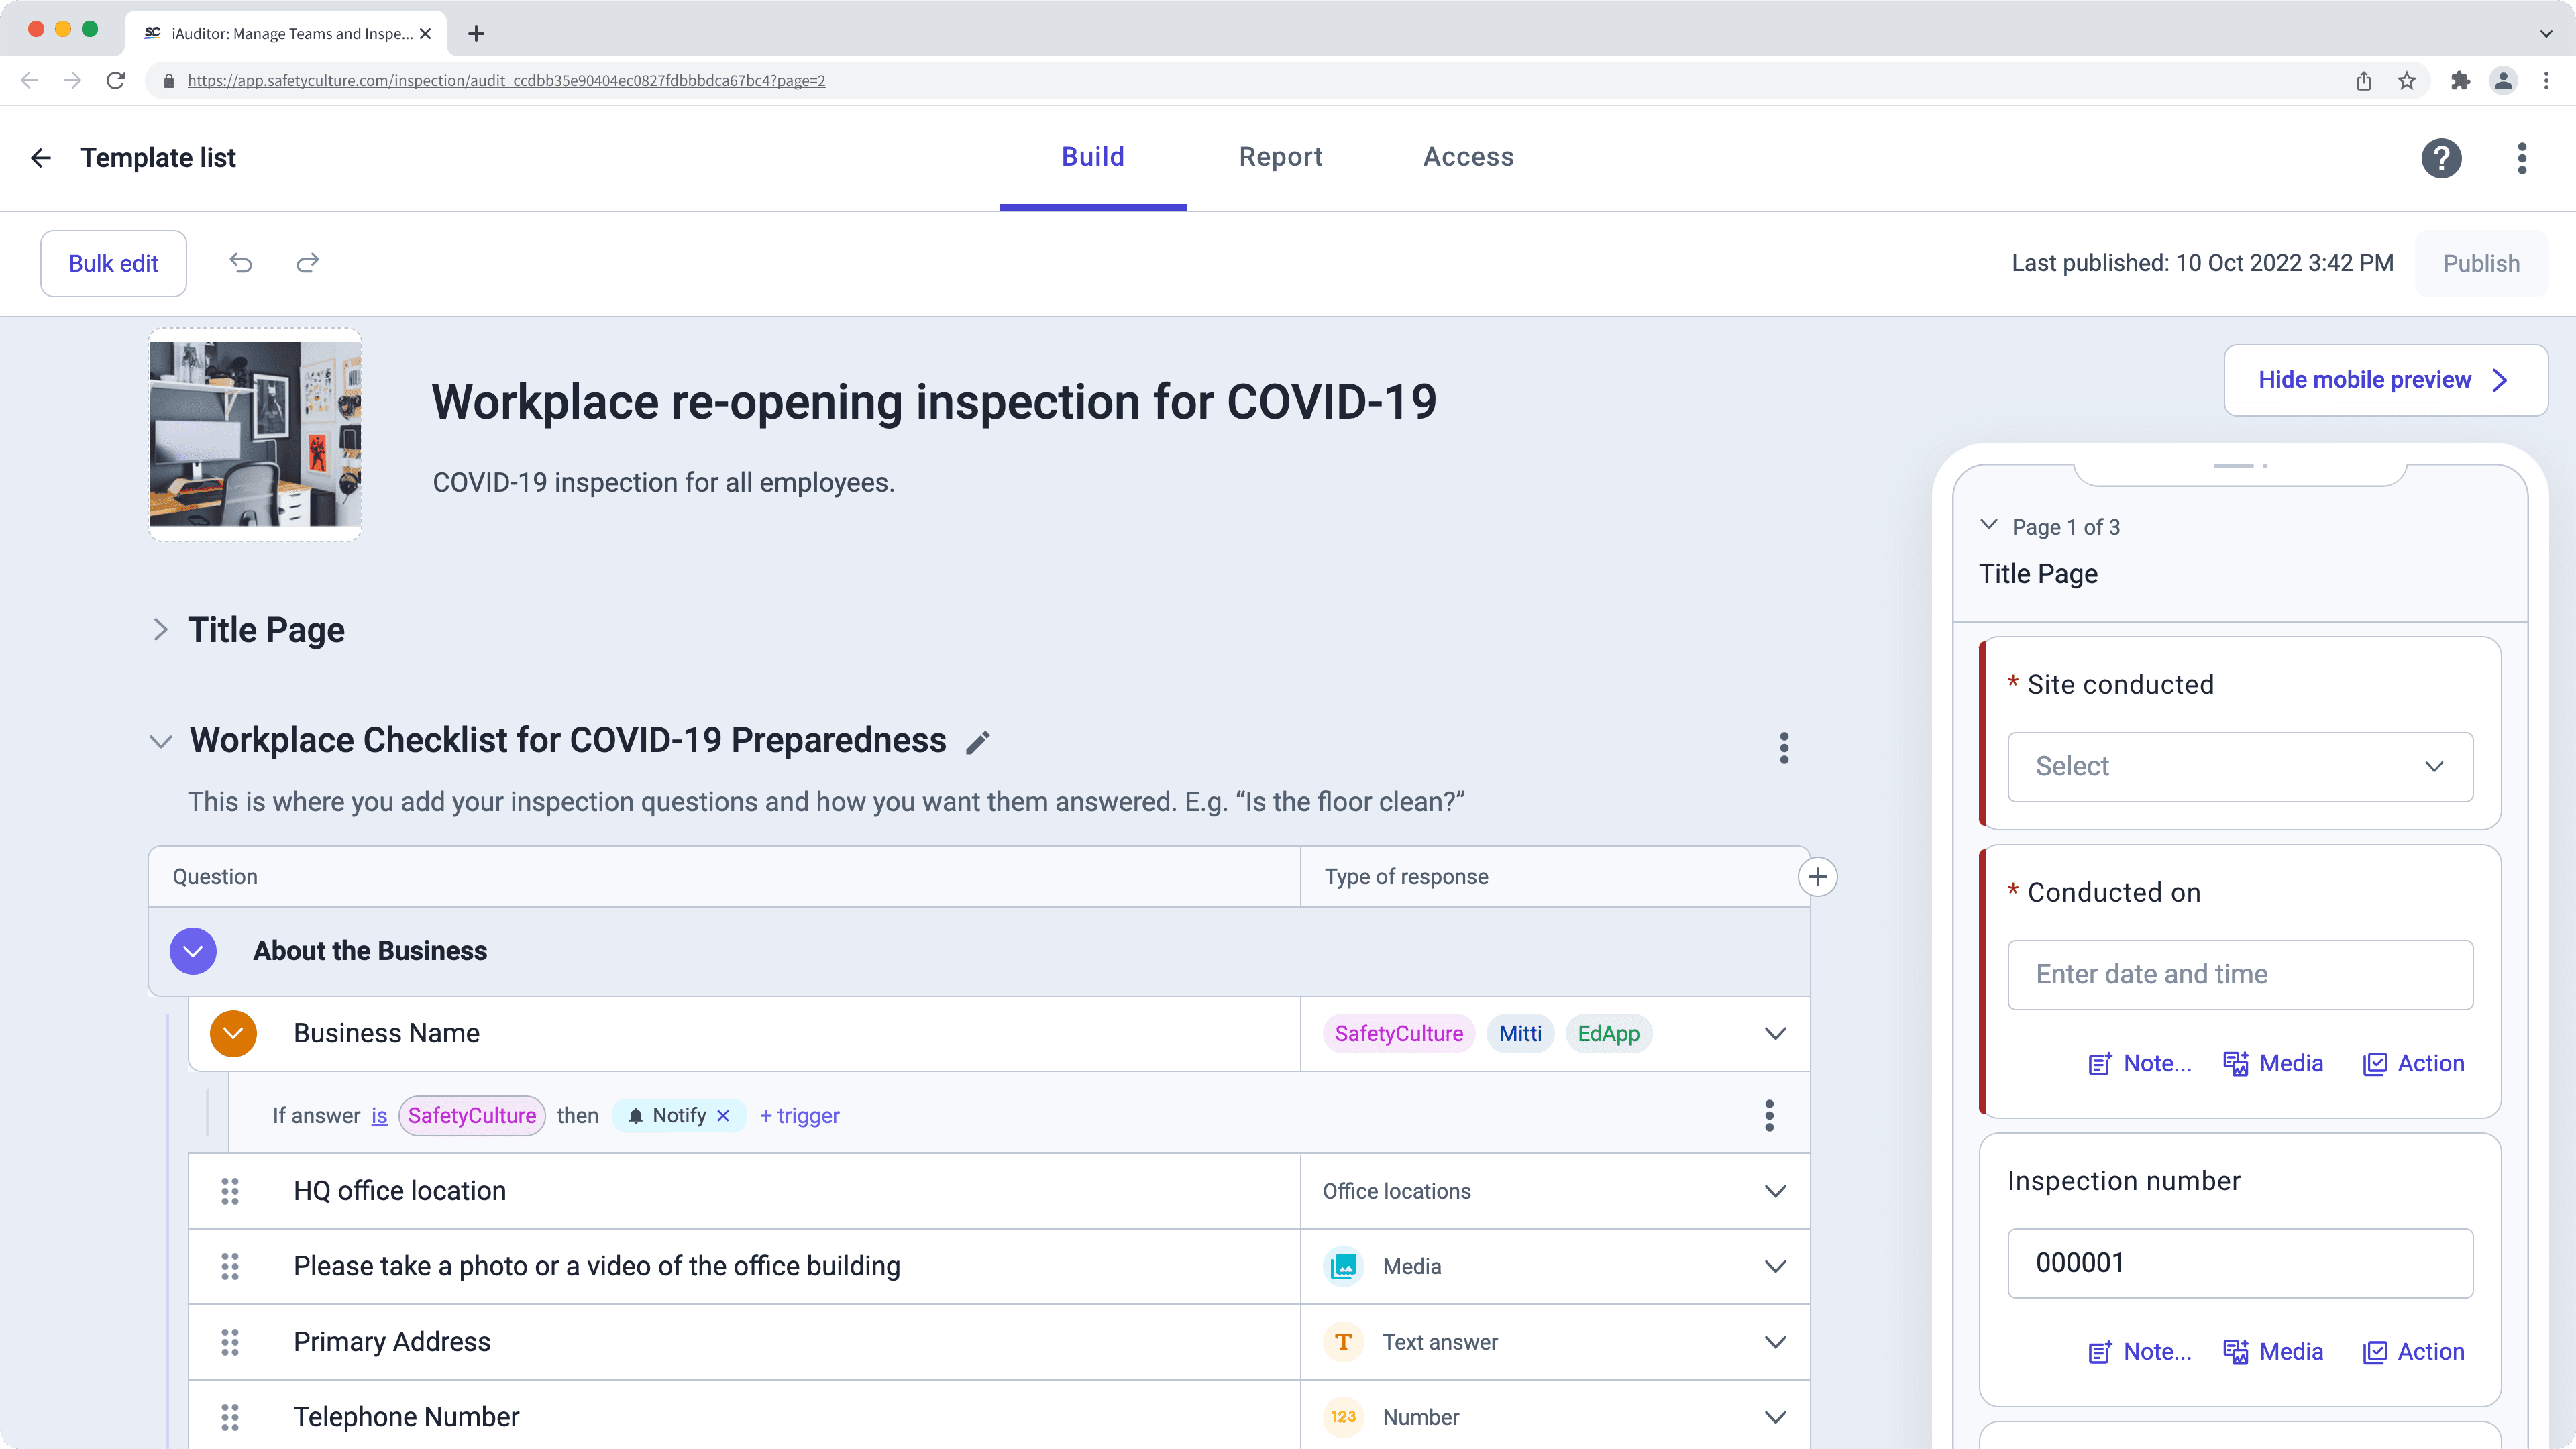Click the plus icon to add a new question
Viewport: 2576px width, 1449px height.
pyautogui.click(x=1818, y=876)
